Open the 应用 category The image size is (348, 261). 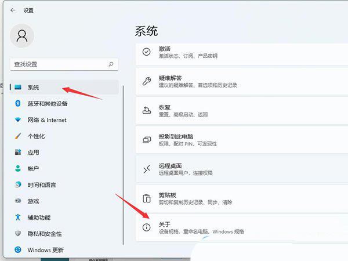pos(33,153)
